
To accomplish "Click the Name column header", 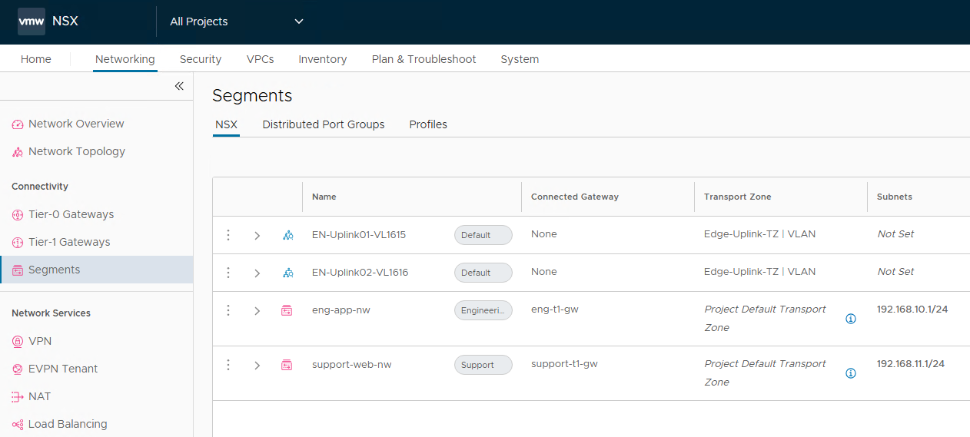I will [324, 197].
